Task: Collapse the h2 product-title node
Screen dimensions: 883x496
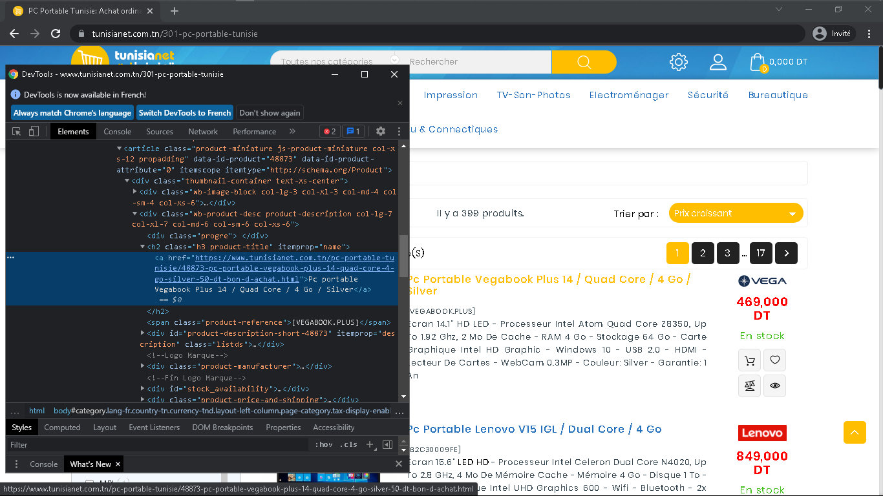Action: 143,247
